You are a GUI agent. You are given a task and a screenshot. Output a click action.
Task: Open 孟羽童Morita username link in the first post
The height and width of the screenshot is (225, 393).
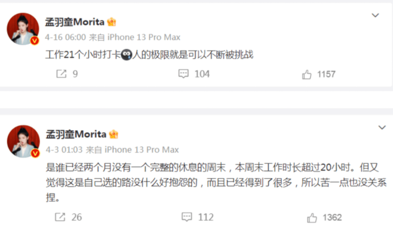[x=75, y=22]
